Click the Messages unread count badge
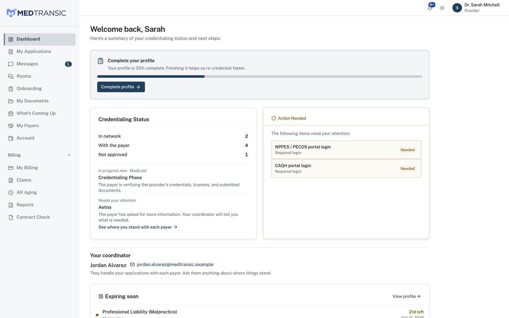 pyautogui.click(x=68, y=64)
